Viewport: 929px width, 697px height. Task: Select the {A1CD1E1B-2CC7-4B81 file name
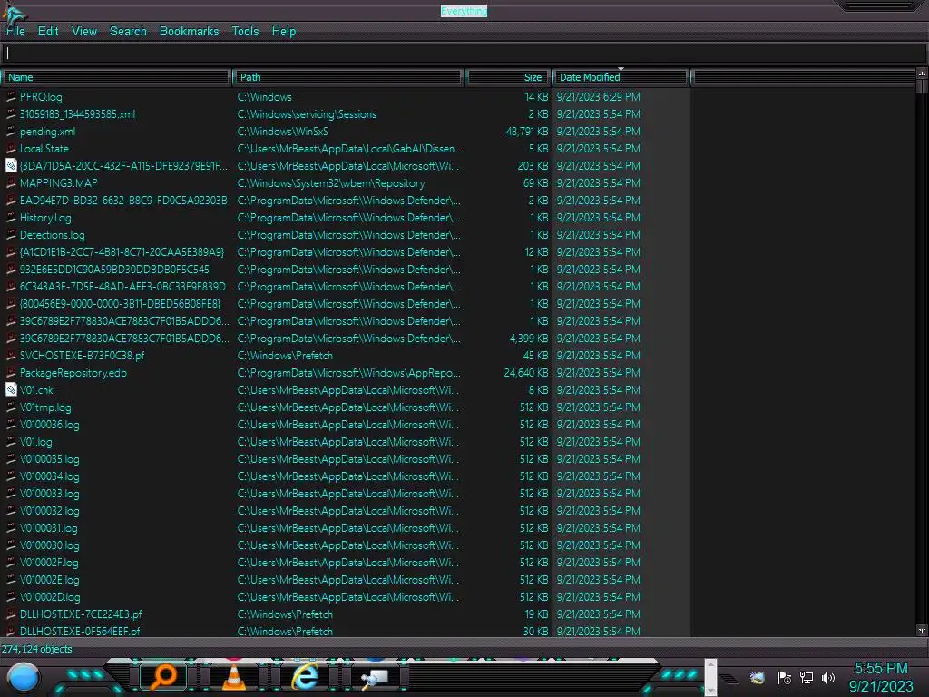122,252
